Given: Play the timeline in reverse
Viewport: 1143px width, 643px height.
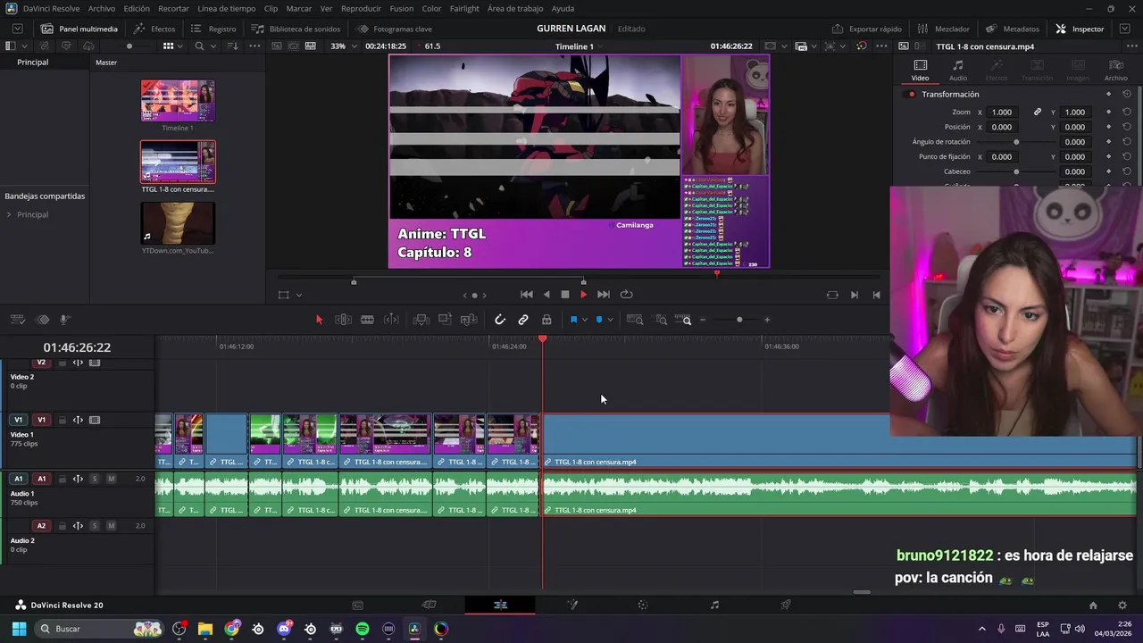Looking at the screenshot, I should (x=546, y=295).
